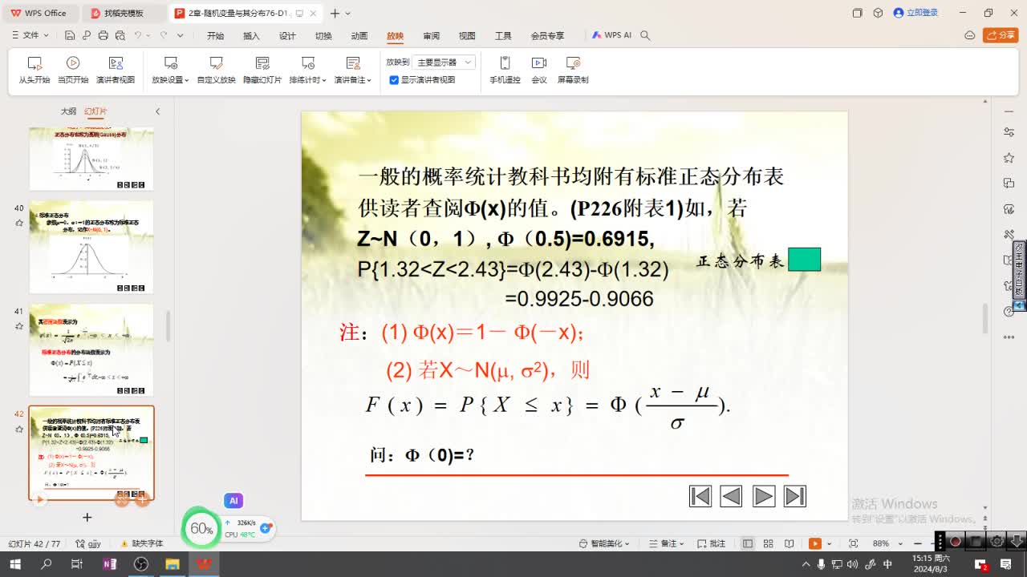Open 设计 ribbon tab

tap(287, 36)
